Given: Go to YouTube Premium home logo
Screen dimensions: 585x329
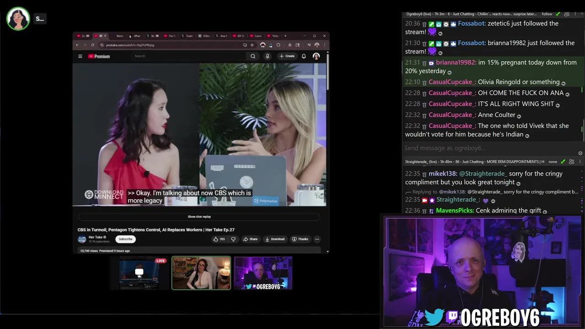Looking at the screenshot, I should [99, 56].
